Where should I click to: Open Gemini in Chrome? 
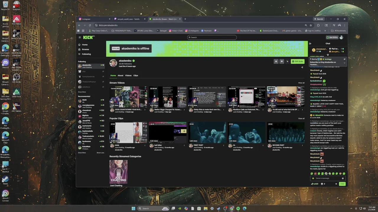pyautogui.click(x=319, y=19)
